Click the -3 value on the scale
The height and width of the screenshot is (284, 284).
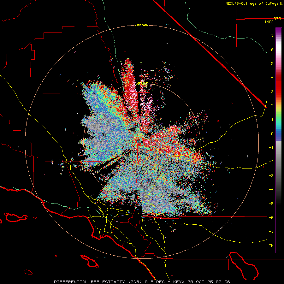[x=271, y=176]
